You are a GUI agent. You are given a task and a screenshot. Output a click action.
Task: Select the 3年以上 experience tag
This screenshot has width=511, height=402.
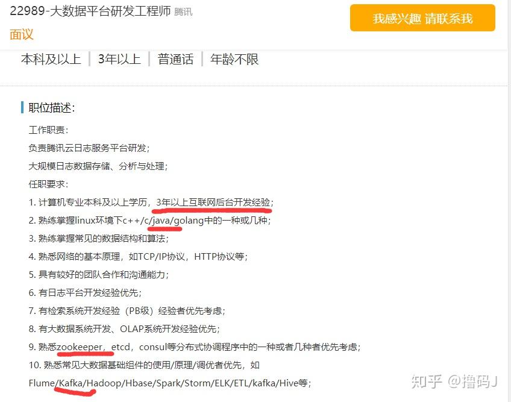tap(119, 59)
